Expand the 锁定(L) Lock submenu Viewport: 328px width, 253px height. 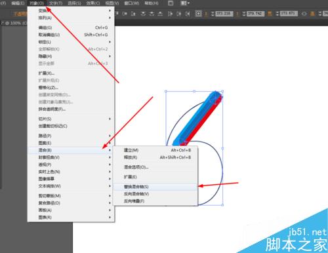coord(71,42)
